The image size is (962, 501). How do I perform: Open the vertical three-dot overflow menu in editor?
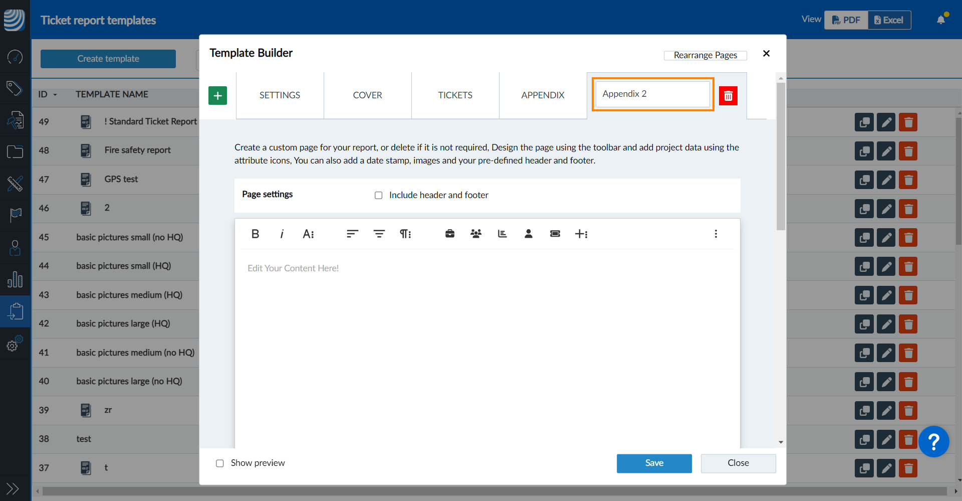[x=715, y=234]
